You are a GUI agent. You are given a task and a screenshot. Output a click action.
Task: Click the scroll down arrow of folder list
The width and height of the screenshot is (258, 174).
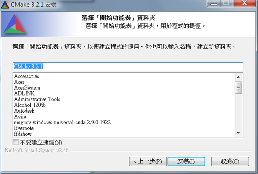[x=238, y=133]
